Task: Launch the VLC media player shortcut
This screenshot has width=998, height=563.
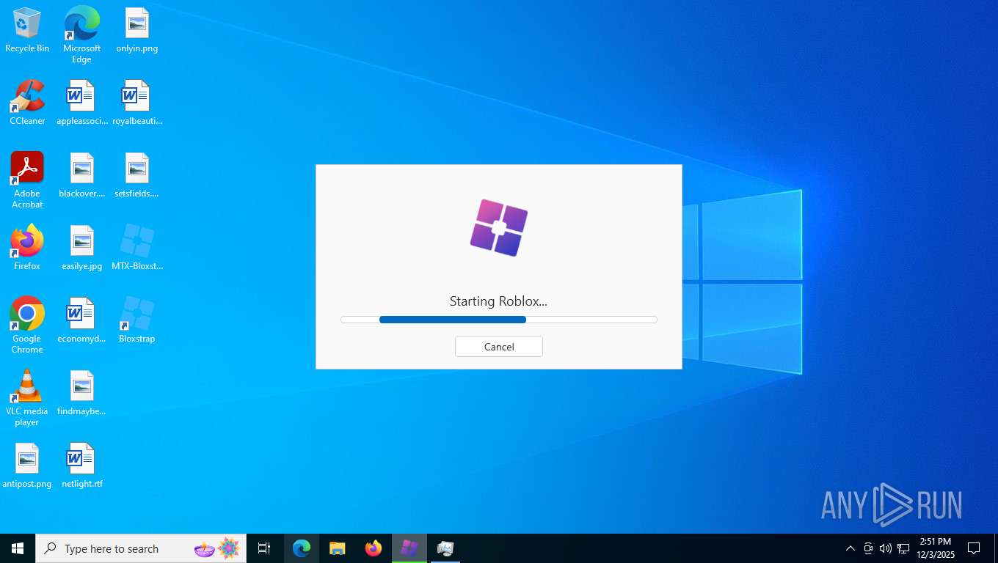Action: click(x=27, y=398)
